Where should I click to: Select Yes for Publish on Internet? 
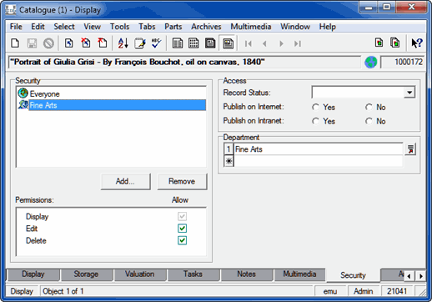tap(315, 107)
